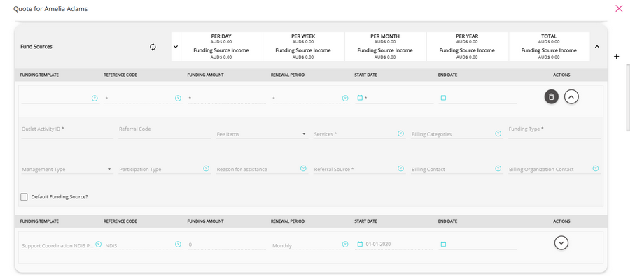Open Start Date calendar in empty funding row

point(360,98)
